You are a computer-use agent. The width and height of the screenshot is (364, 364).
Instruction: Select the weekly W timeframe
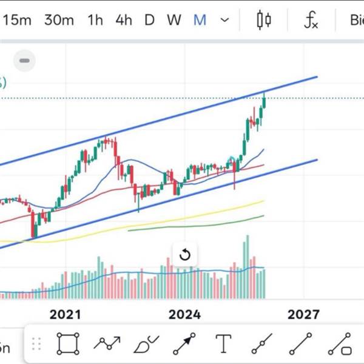click(x=174, y=20)
